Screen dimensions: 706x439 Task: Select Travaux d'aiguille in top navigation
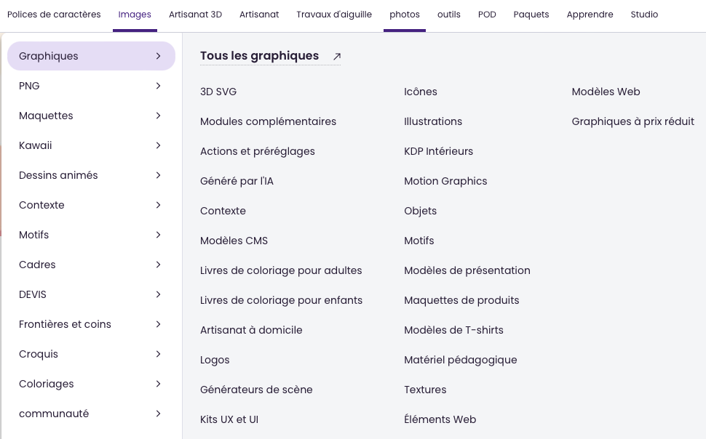(x=334, y=15)
